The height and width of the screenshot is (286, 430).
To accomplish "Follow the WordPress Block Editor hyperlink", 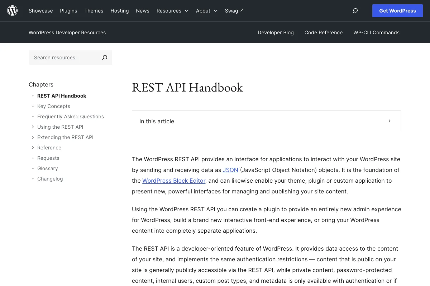I will (x=174, y=181).
